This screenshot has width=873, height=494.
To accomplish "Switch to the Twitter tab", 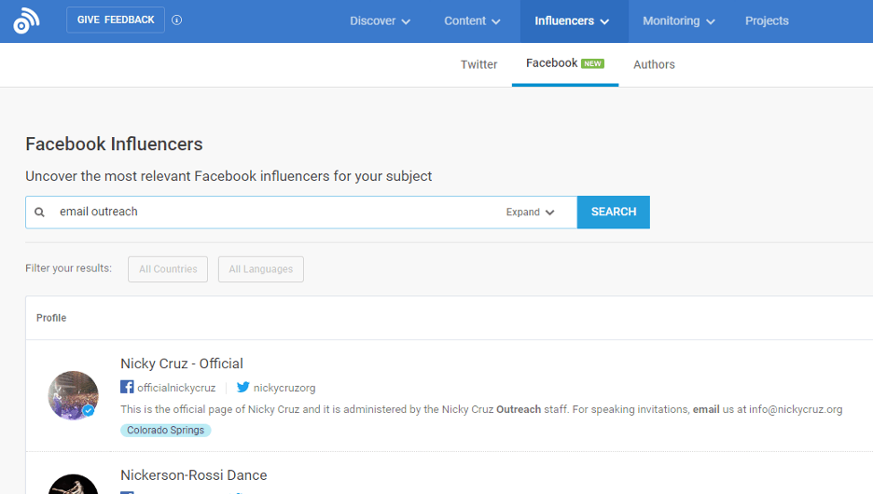I will [x=478, y=64].
